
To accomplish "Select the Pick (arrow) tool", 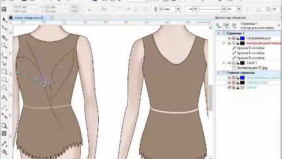I will 4,19.
